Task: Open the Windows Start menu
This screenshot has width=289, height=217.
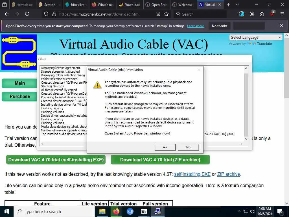Action: point(7,211)
